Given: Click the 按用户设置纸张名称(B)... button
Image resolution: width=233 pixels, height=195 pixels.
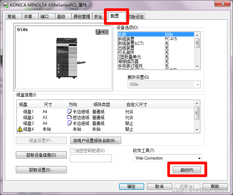Looking at the screenshot, I should pyautogui.click(x=96, y=141).
